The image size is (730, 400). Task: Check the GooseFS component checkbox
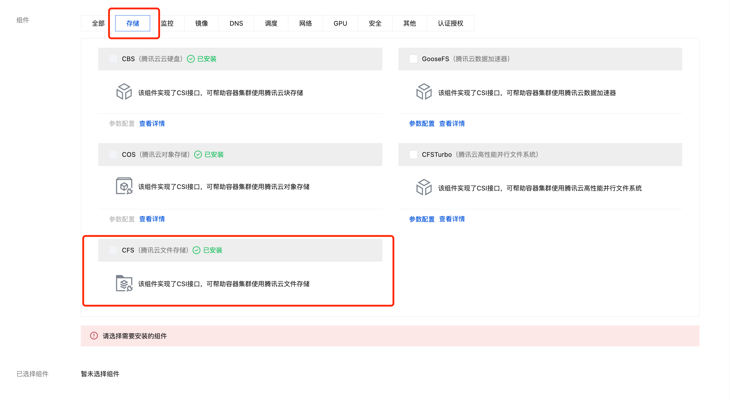[x=413, y=59]
